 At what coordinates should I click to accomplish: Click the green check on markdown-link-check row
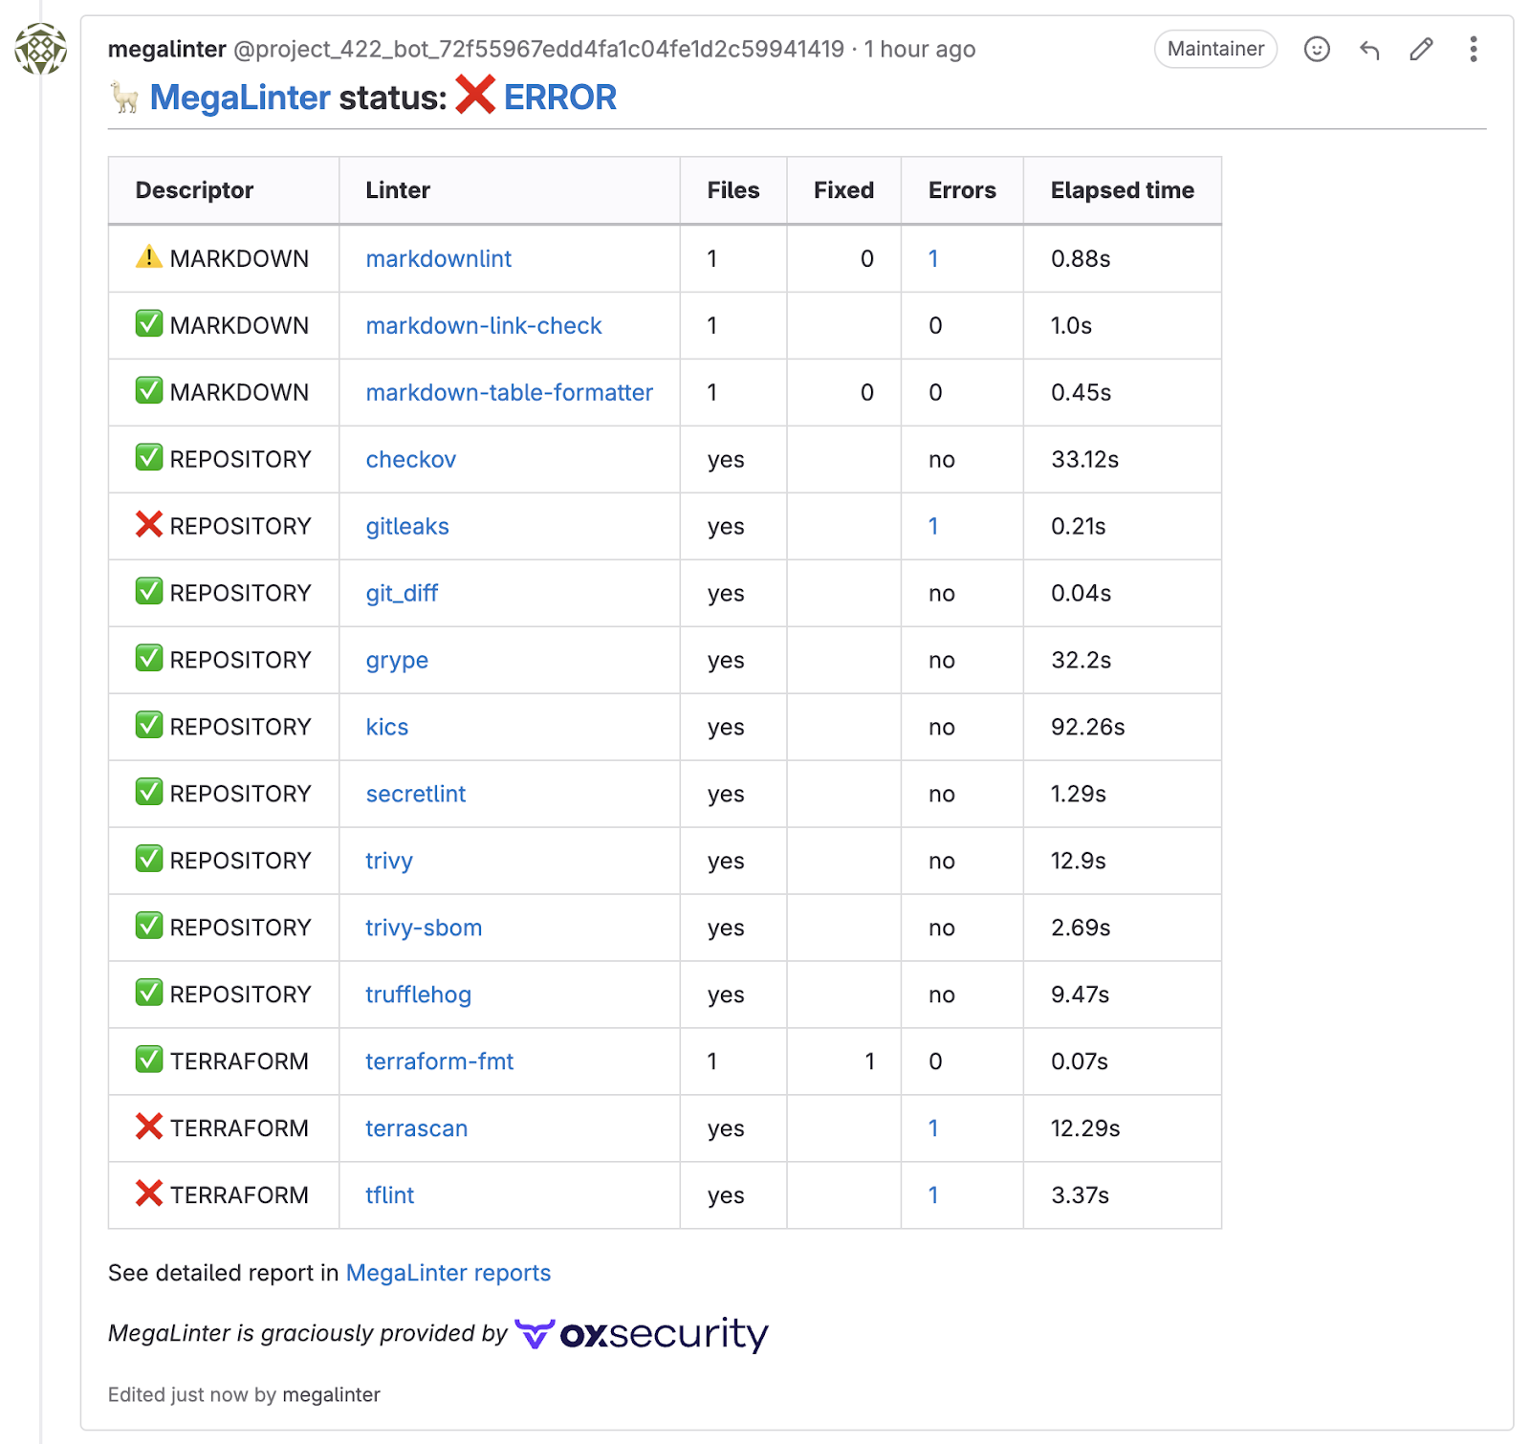pyautogui.click(x=148, y=323)
